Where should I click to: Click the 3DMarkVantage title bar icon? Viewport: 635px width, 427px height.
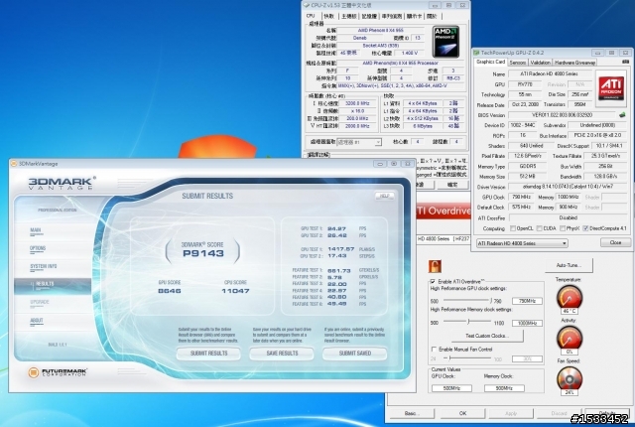[14, 164]
